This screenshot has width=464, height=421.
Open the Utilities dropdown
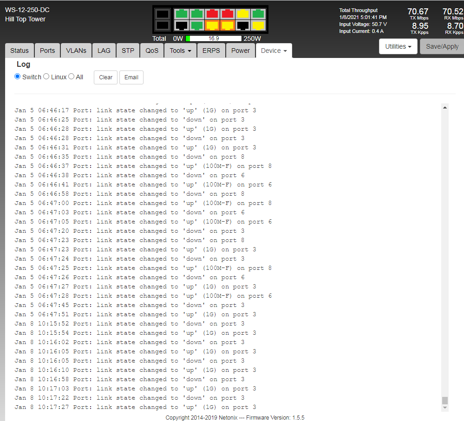click(x=398, y=46)
